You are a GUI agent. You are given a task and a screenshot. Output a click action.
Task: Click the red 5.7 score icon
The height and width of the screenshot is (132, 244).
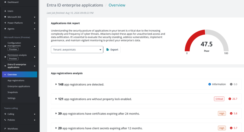point(231,128)
